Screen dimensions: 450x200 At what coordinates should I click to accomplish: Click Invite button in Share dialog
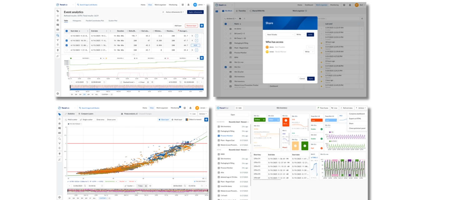(310, 35)
